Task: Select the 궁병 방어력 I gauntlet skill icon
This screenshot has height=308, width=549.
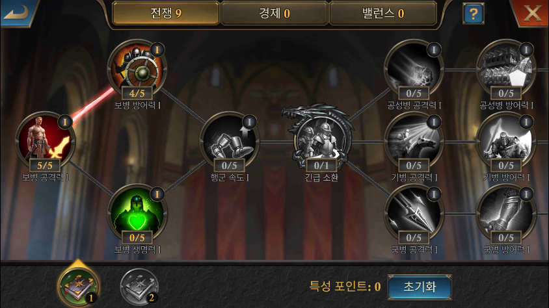Action: click(506, 214)
